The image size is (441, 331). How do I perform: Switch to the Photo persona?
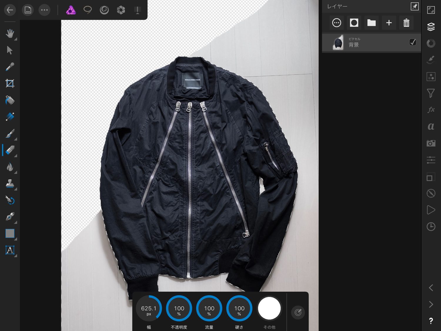(71, 10)
